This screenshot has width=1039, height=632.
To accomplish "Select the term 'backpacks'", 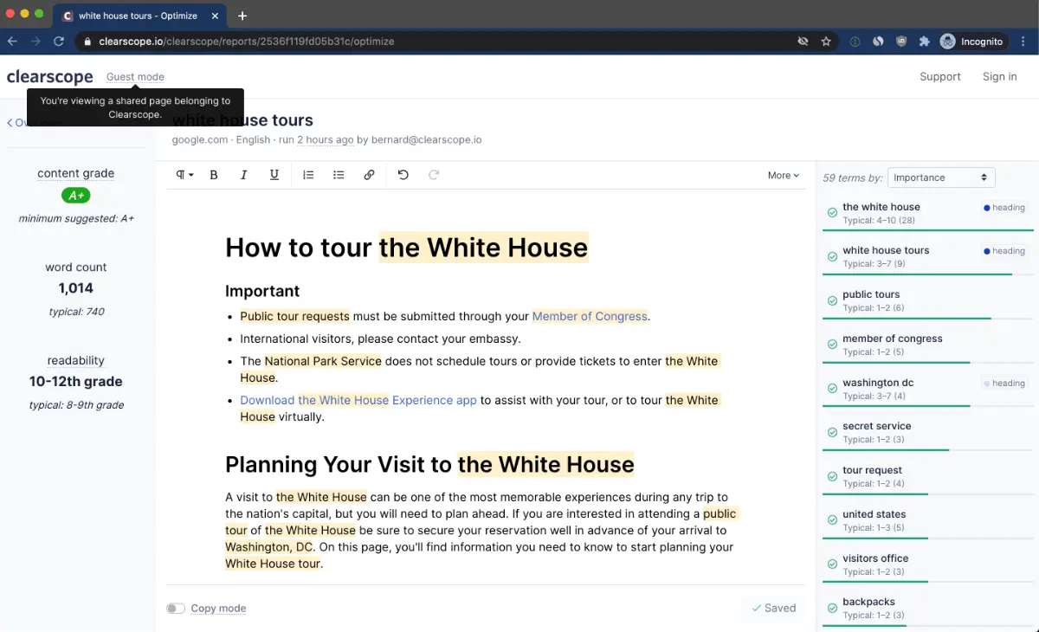I will click(868, 602).
